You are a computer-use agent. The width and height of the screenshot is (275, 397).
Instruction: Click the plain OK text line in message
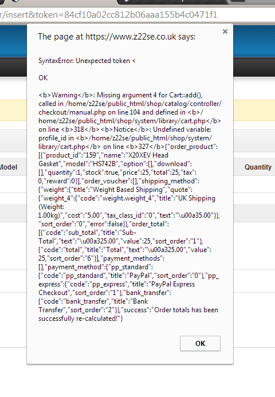click(x=43, y=78)
